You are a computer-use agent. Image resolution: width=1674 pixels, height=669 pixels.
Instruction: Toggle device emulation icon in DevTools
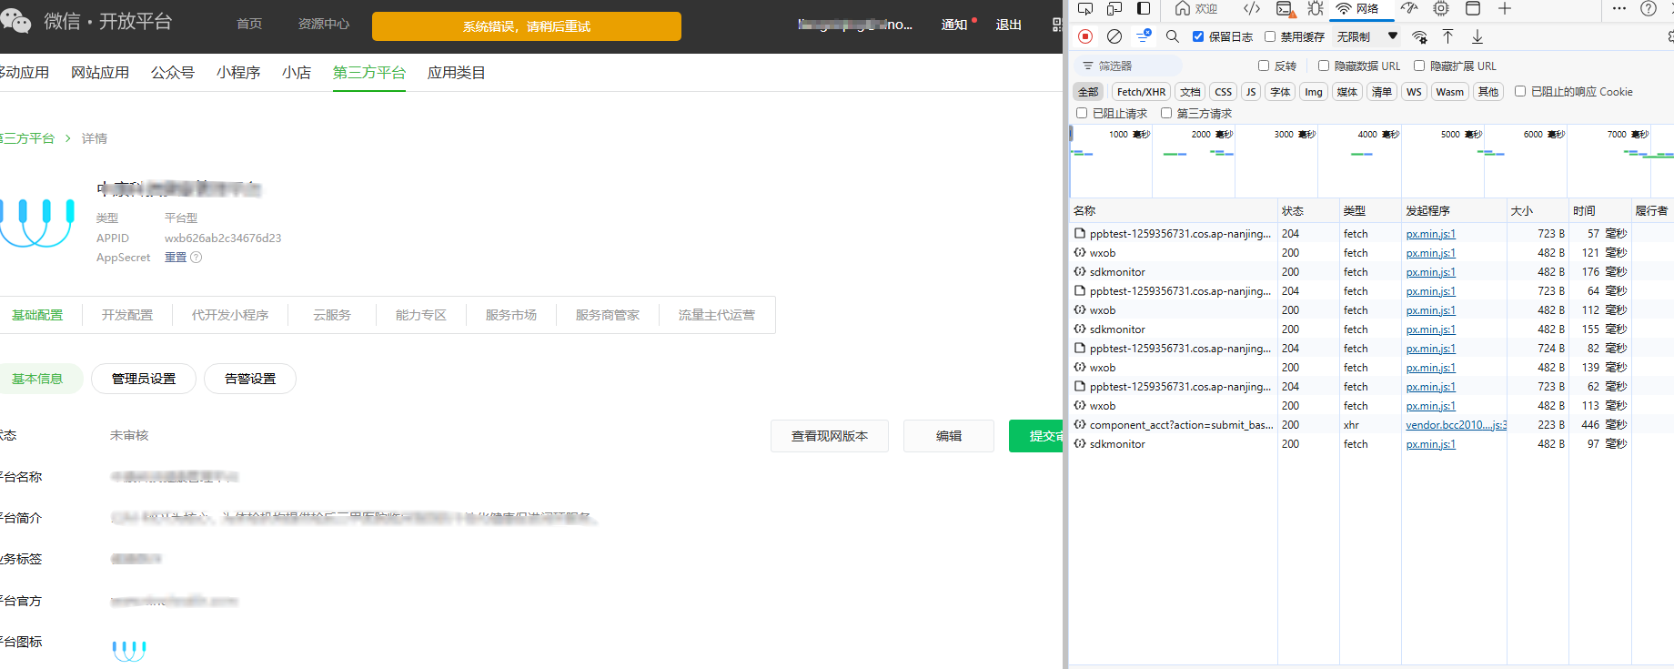click(x=1114, y=9)
